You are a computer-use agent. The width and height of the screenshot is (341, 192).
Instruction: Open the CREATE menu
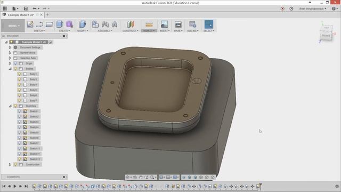coord(64,31)
